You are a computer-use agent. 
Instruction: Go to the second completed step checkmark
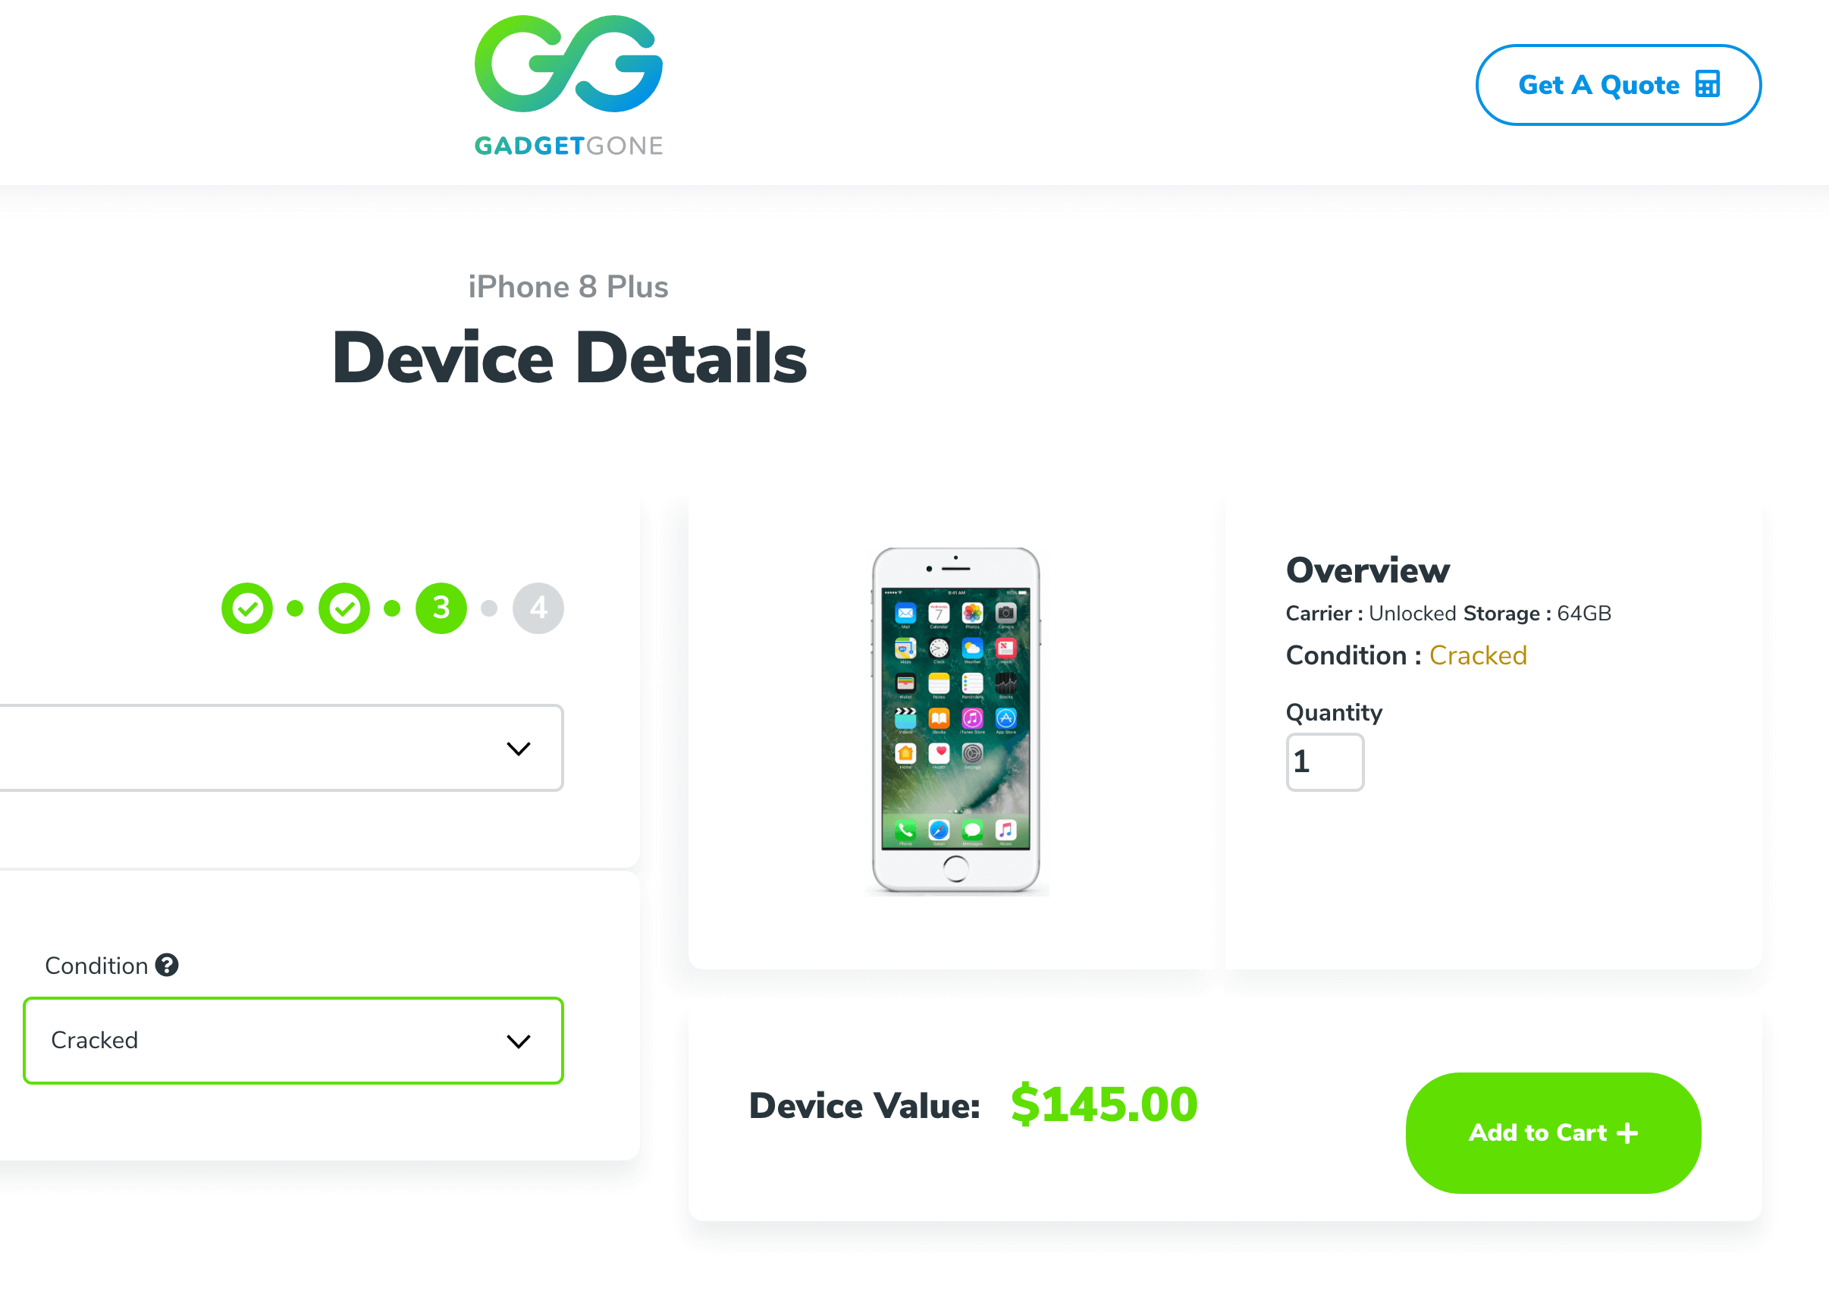tap(344, 608)
